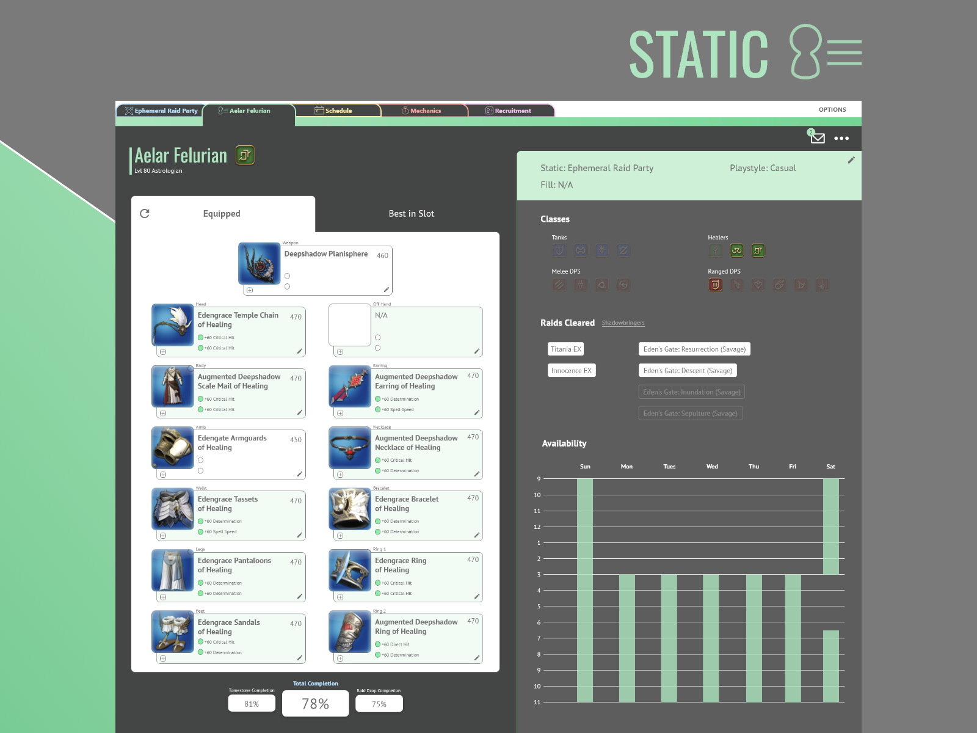Viewport: 977px width, 733px height.
Task: Select the Gunbreaker class icon
Action: (623, 250)
